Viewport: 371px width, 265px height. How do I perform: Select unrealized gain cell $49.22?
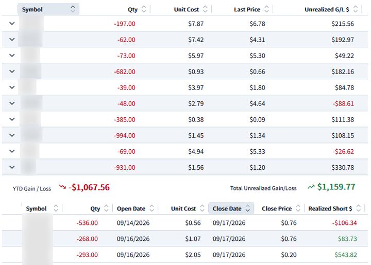click(344, 56)
